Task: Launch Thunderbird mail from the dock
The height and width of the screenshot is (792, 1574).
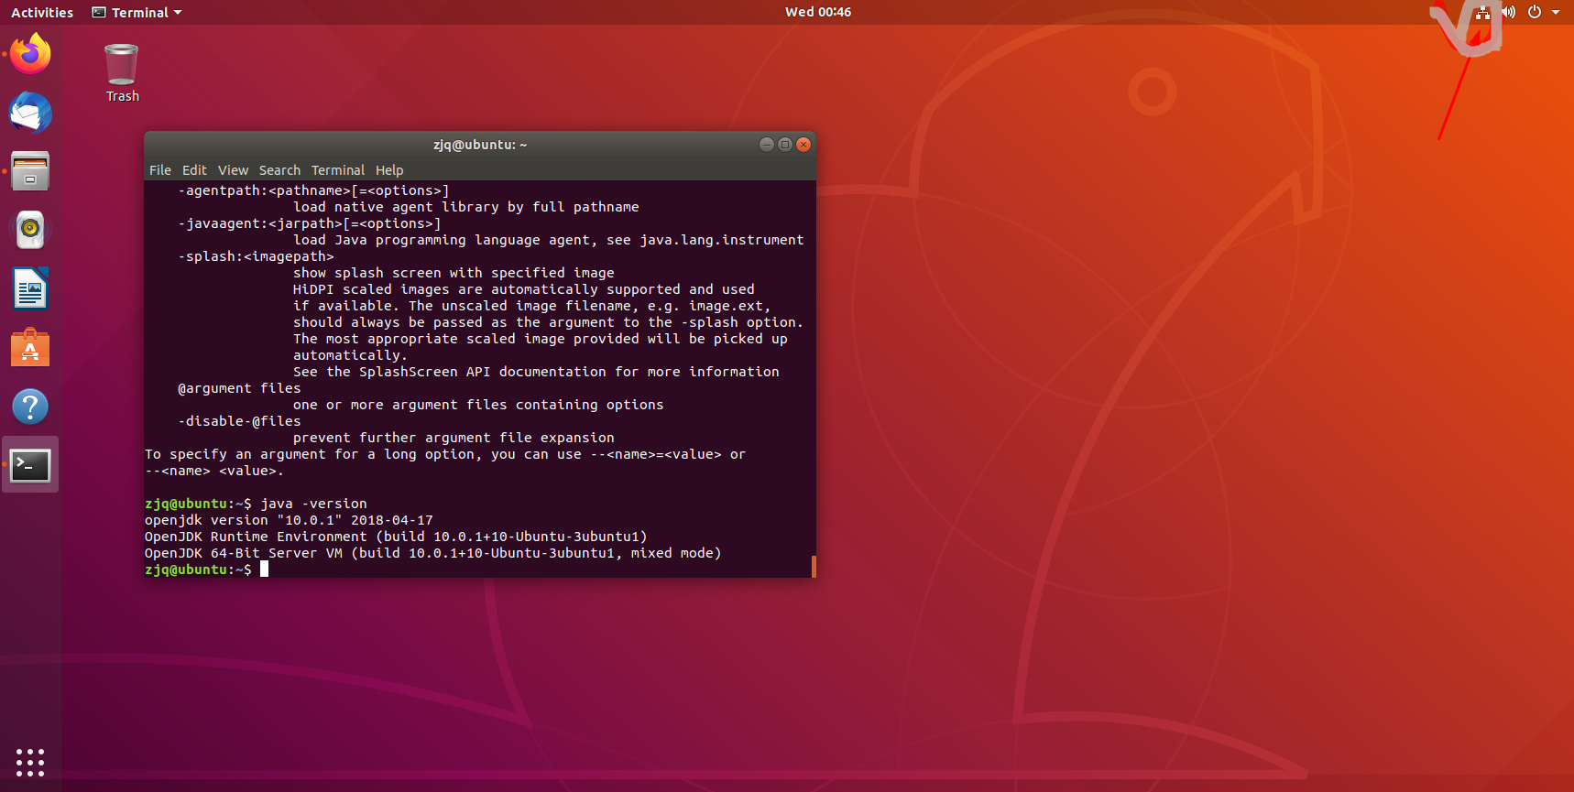Action: click(x=30, y=113)
